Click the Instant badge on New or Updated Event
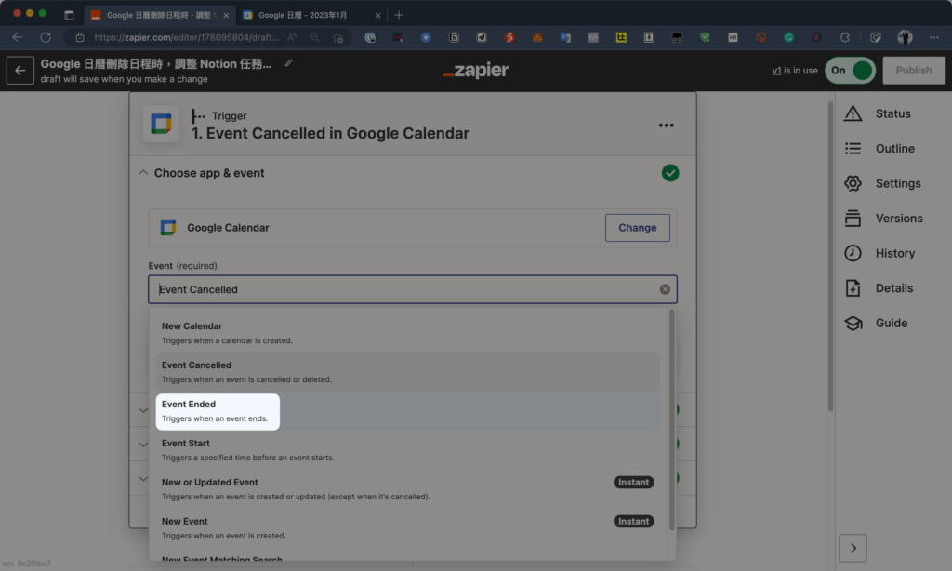This screenshot has height=571, width=952. [x=633, y=483]
